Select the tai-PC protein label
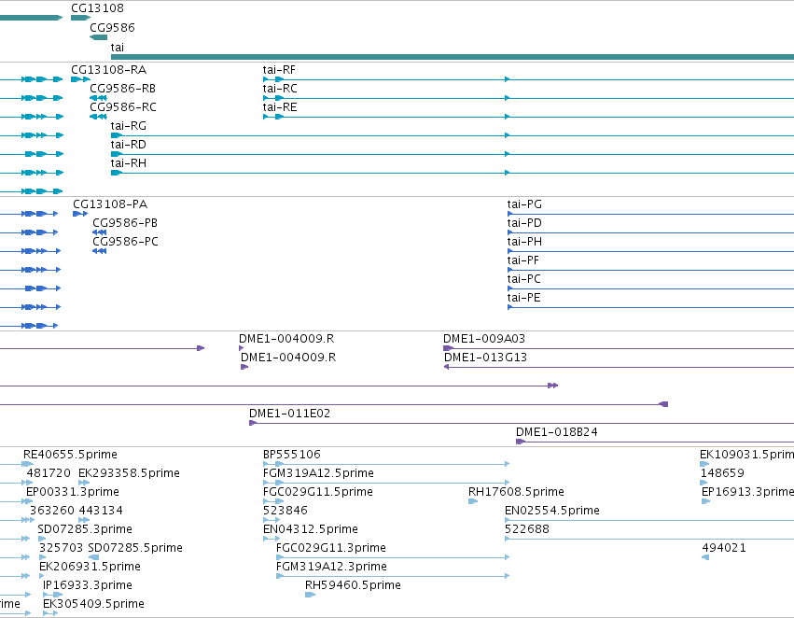Screen dimensions: 794x618 (524, 280)
